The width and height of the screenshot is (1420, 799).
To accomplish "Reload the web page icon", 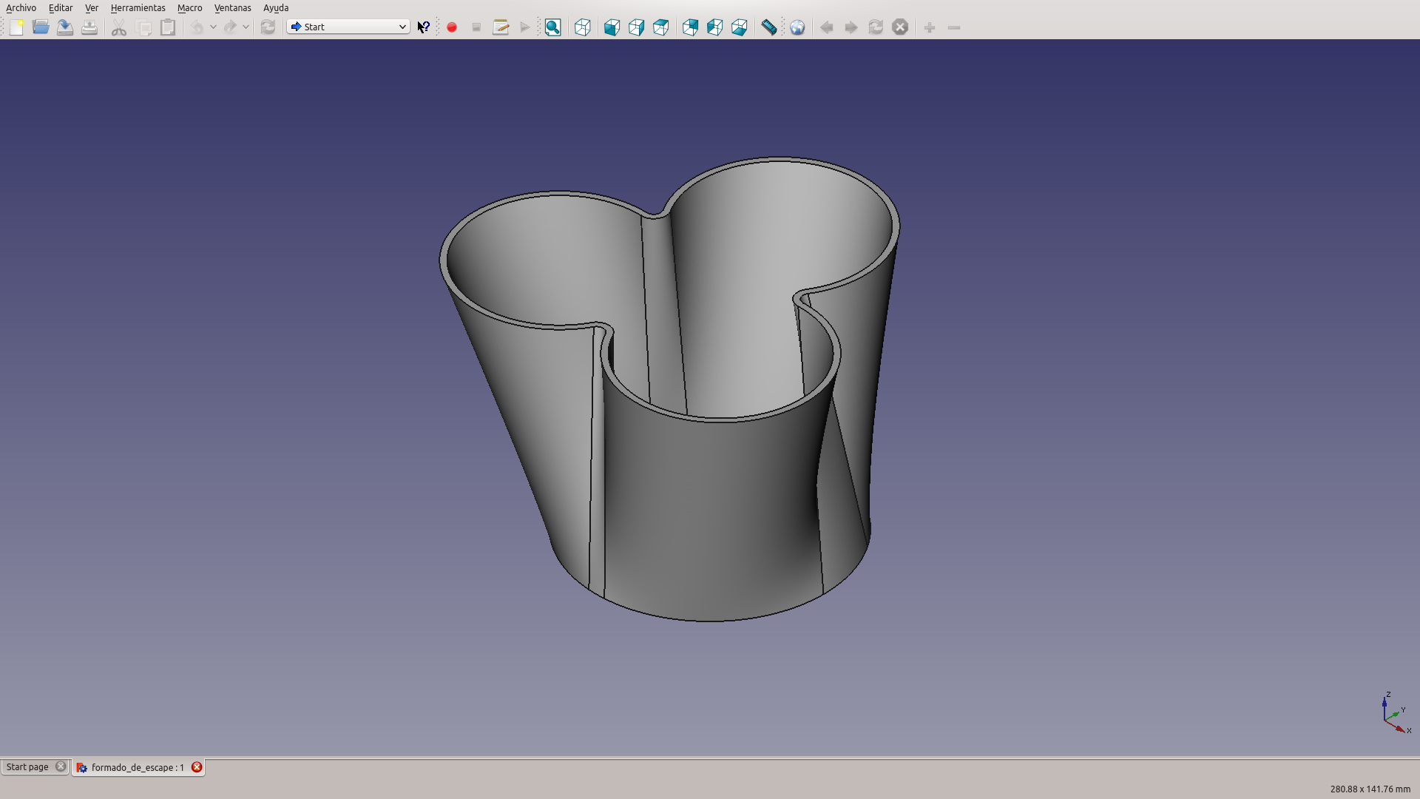I will click(x=876, y=27).
